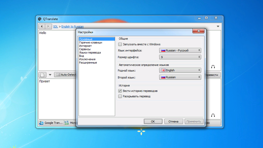Click the new blank document icon

[x=42, y=75]
